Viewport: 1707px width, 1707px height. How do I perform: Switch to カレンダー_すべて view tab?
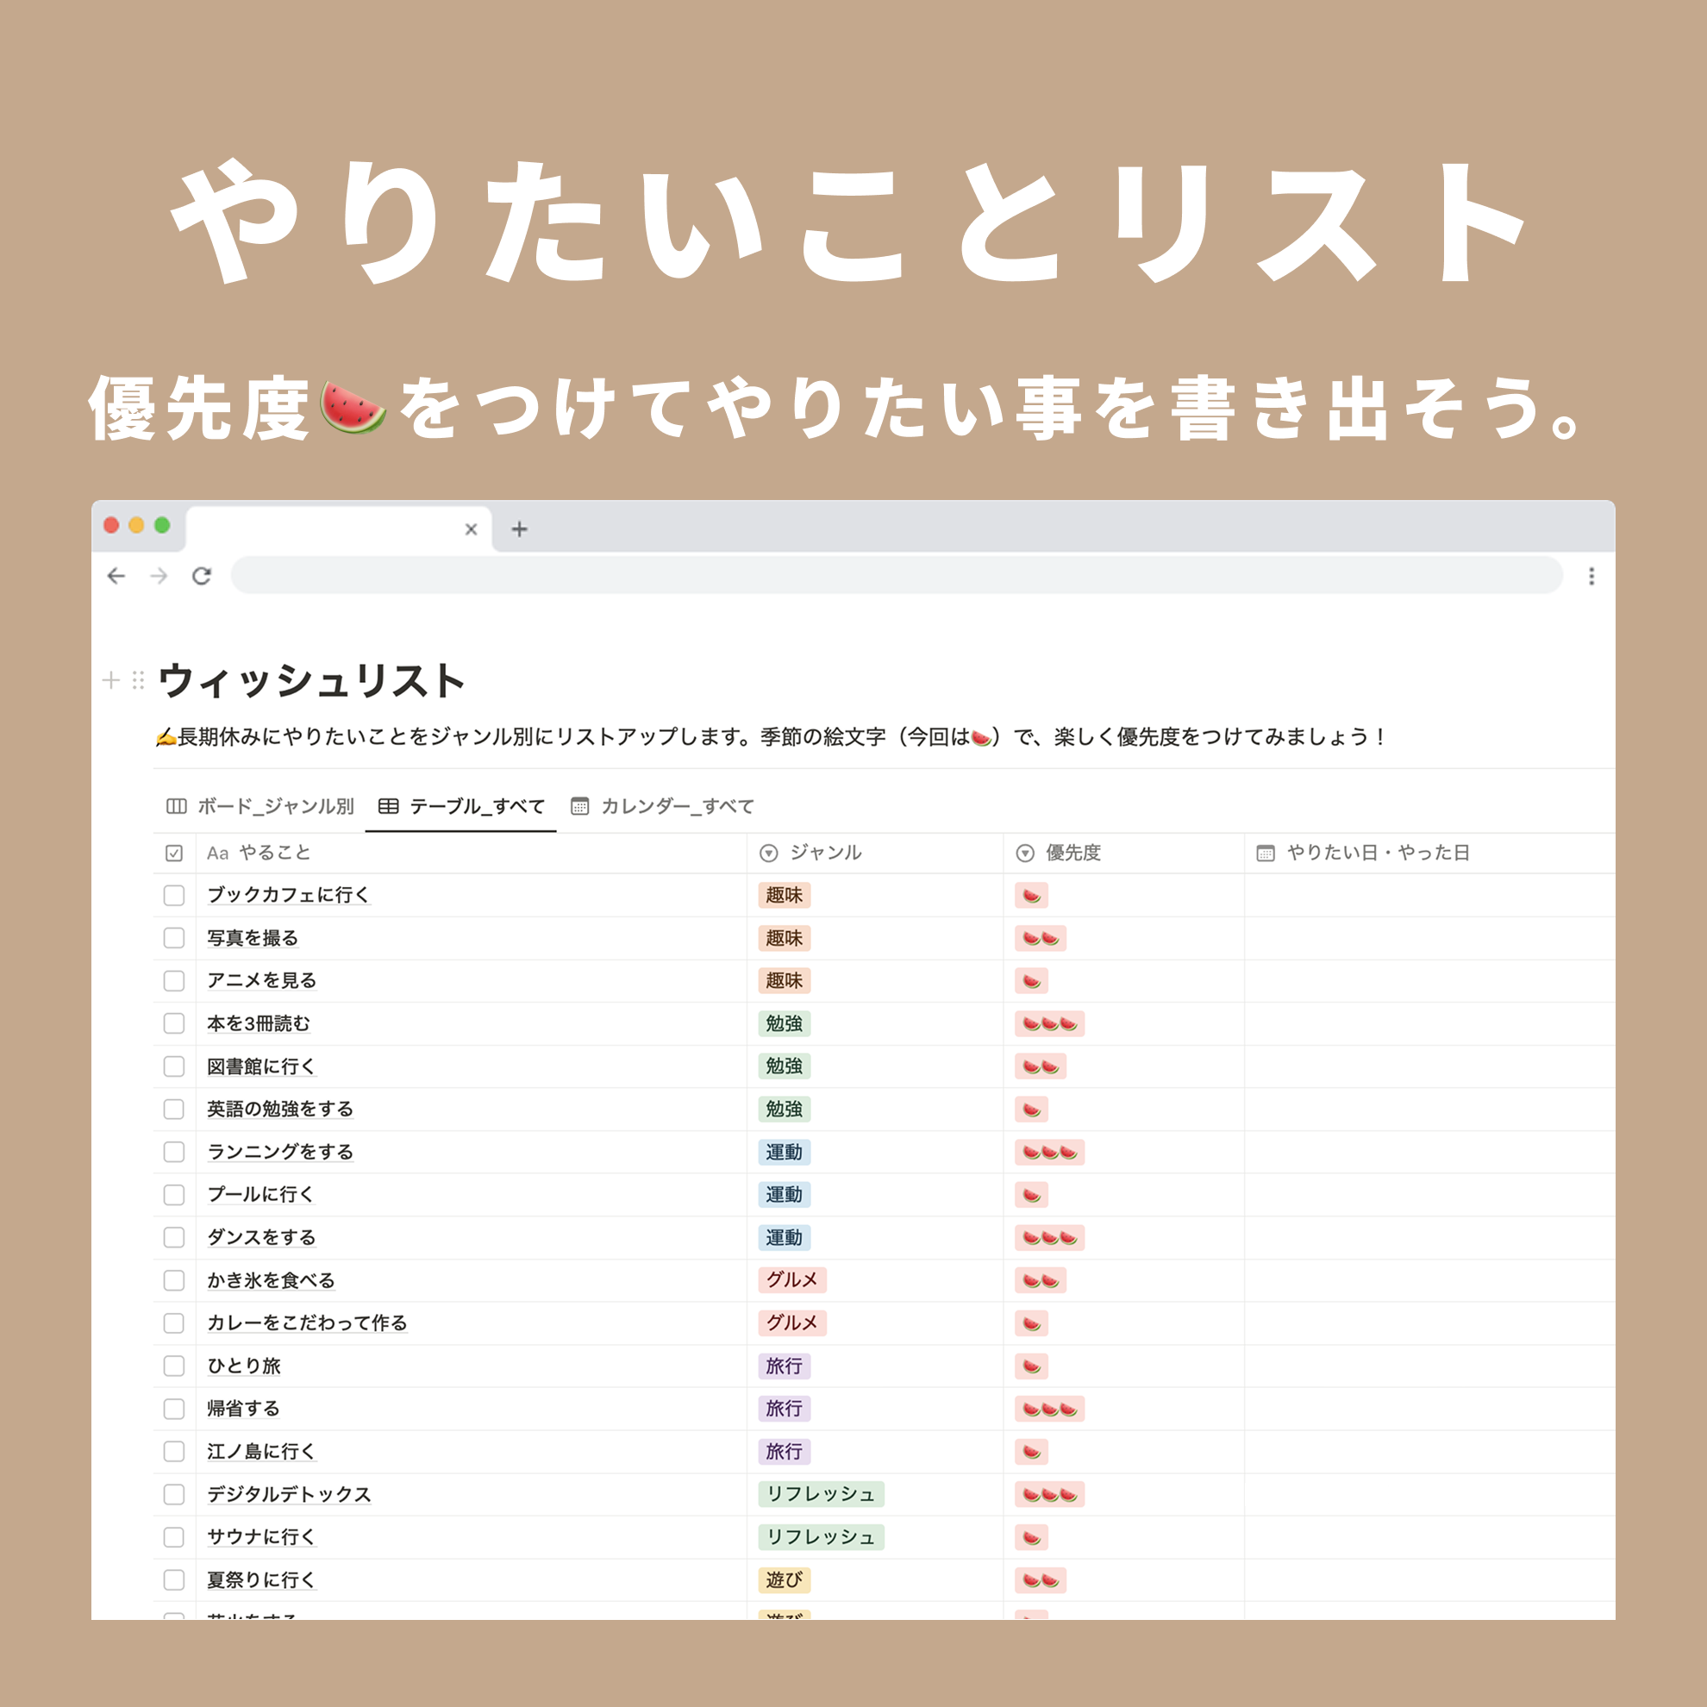[663, 806]
